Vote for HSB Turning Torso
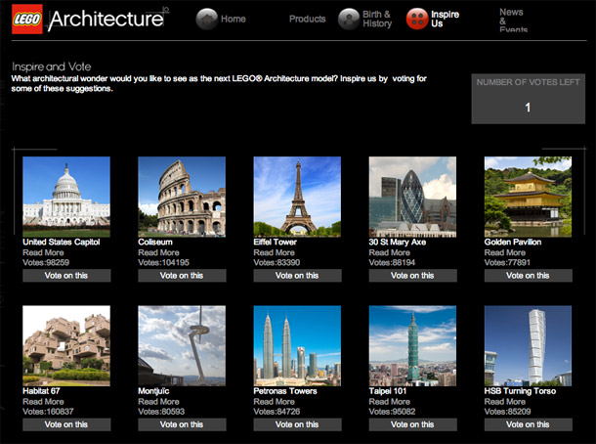 [x=528, y=424]
